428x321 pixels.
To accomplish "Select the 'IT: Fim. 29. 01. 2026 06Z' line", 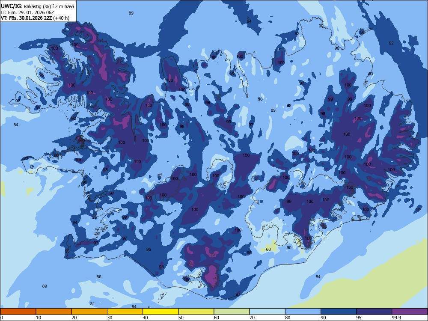I will point(27,12).
